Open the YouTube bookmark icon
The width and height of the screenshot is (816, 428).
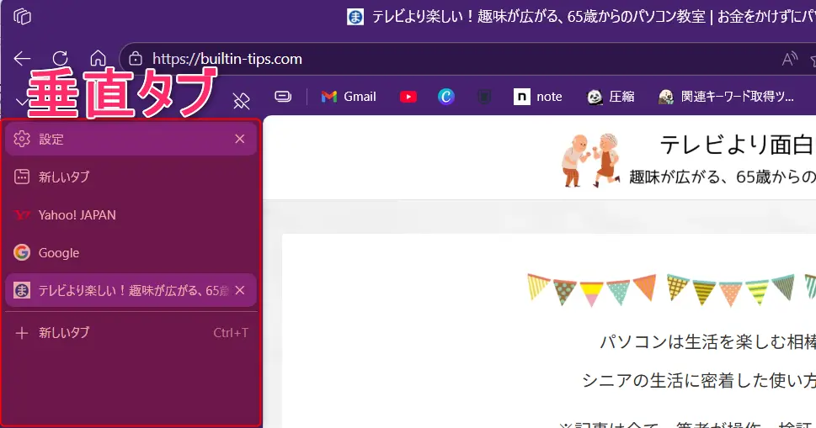(x=408, y=97)
